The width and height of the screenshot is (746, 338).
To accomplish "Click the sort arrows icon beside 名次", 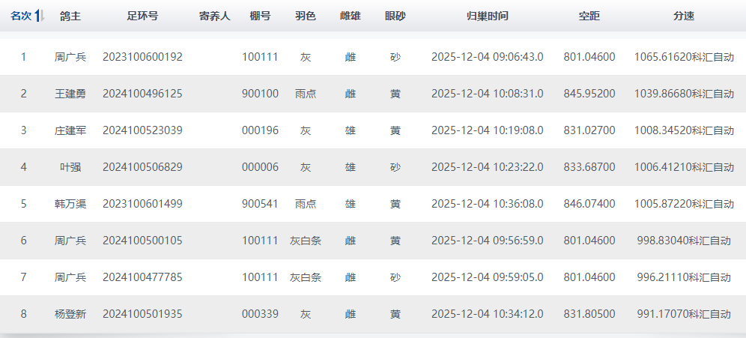I will pyautogui.click(x=40, y=16).
